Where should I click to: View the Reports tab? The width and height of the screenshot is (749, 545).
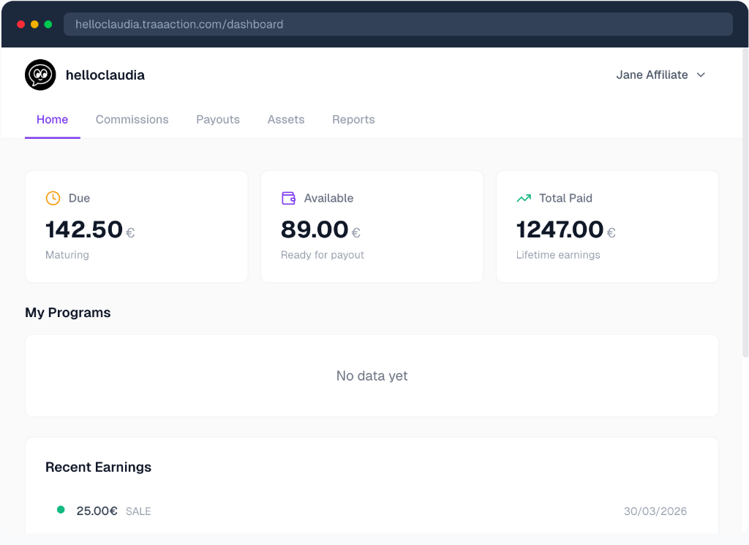(x=353, y=119)
